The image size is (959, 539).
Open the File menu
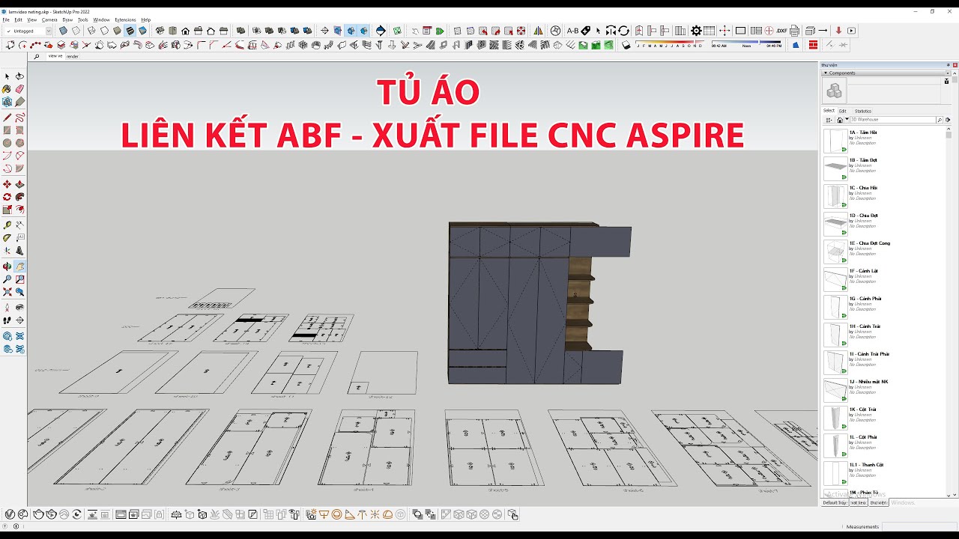coord(6,19)
